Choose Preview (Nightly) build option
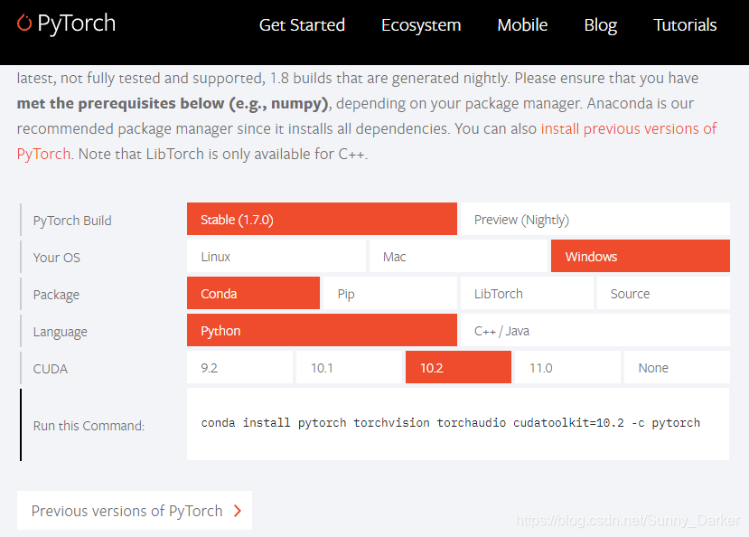This screenshot has height=537, width=749. click(x=595, y=220)
